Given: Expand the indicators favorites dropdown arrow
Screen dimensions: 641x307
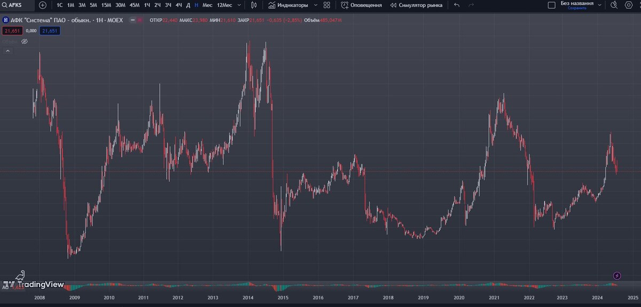Looking at the screenshot, I should click(315, 5).
